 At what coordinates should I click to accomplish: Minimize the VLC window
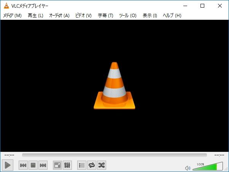coord(185,6)
